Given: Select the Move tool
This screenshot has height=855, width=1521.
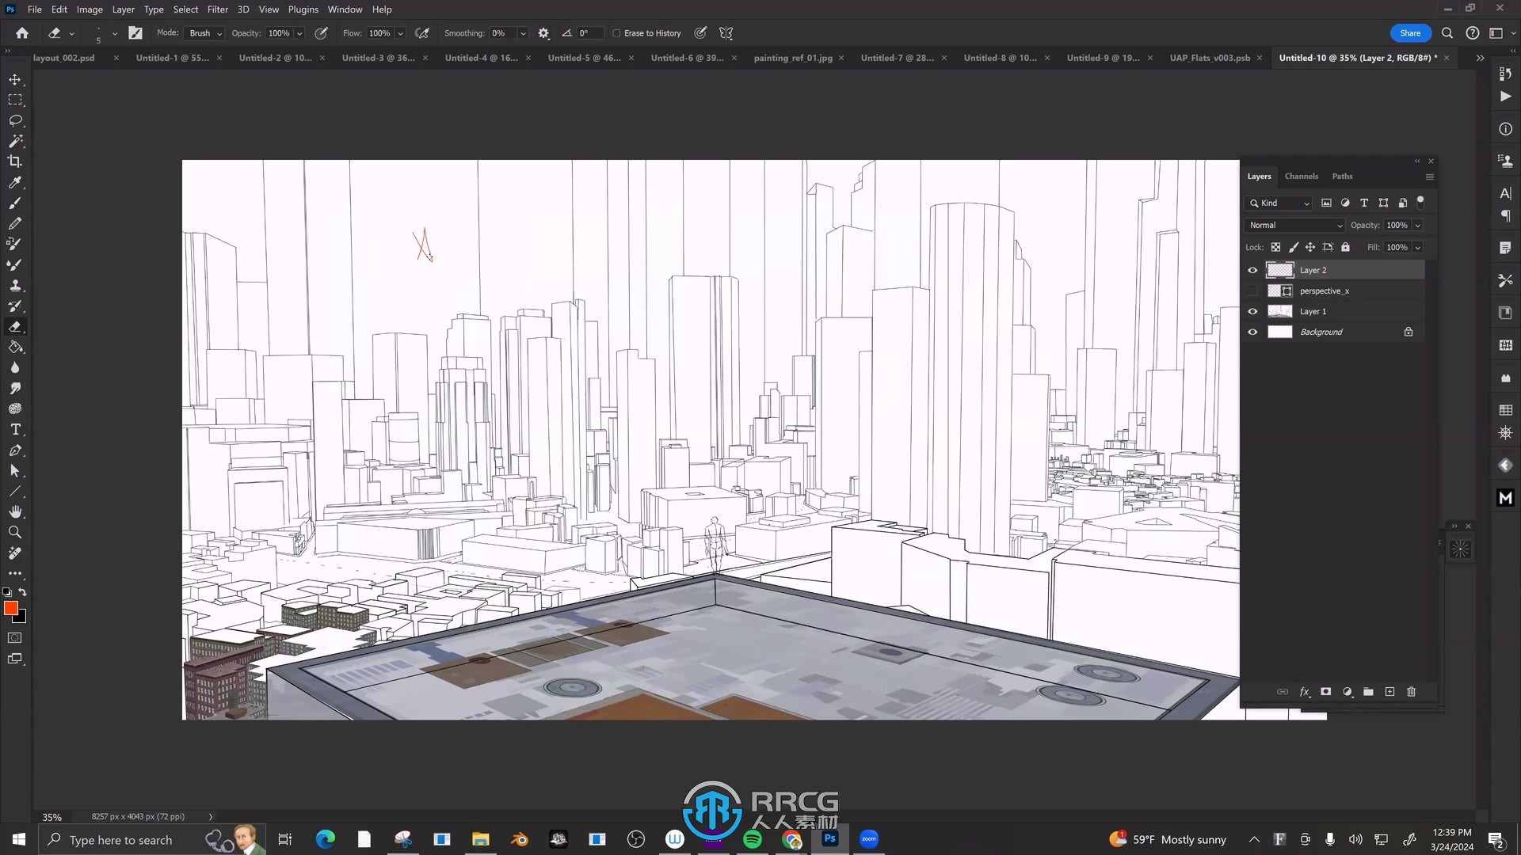Looking at the screenshot, I should click(x=15, y=79).
